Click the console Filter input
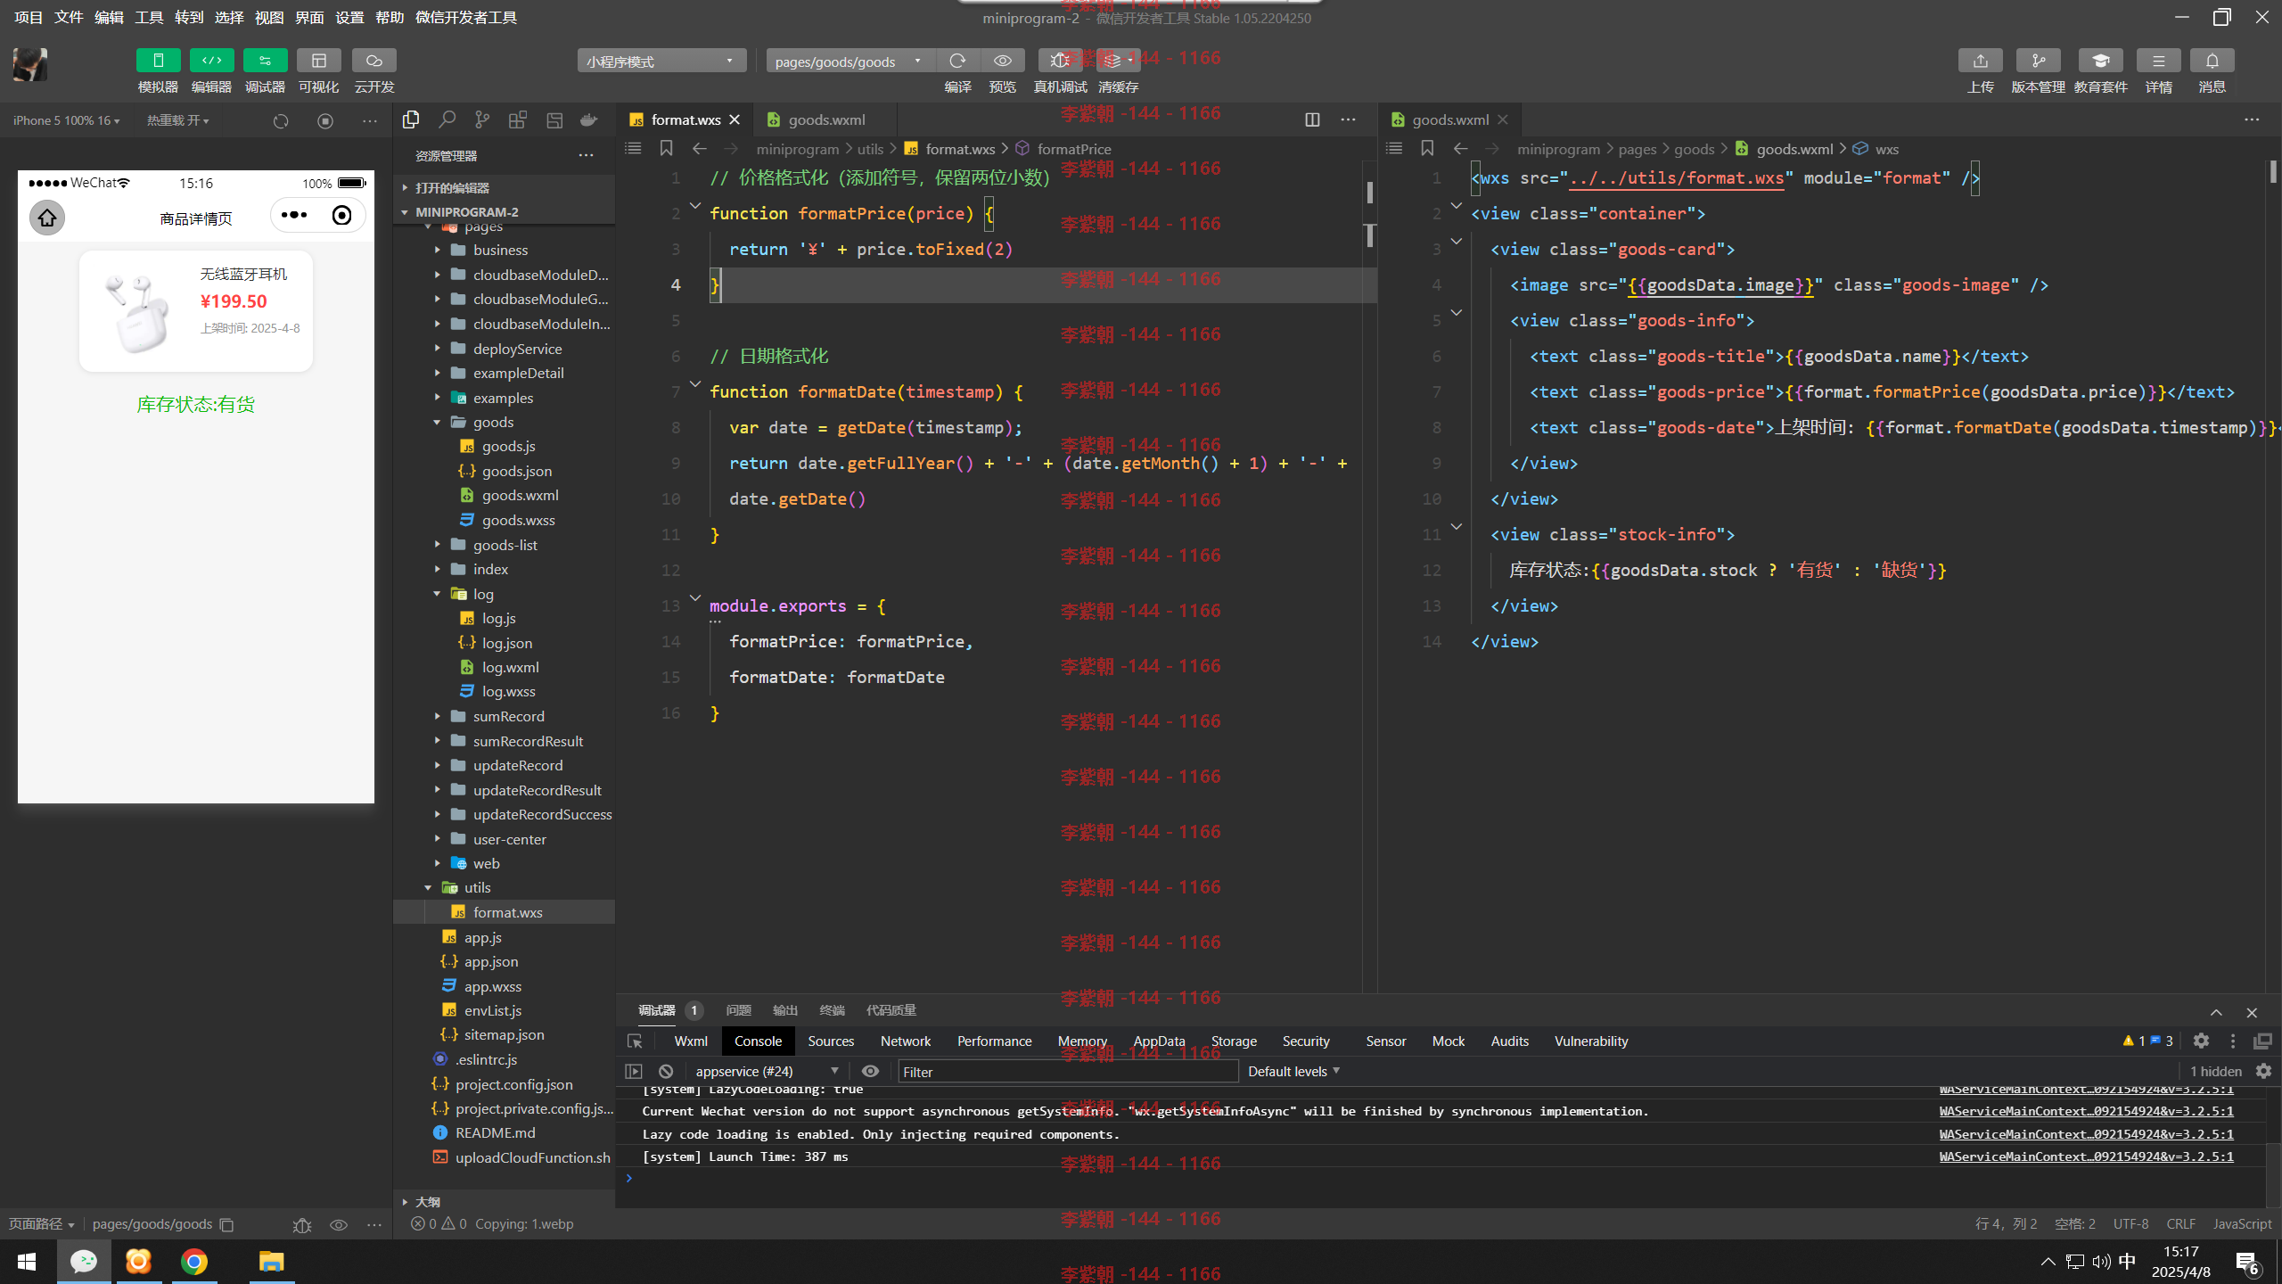The height and width of the screenshot is (1284, 2282). point(1068,1072)
